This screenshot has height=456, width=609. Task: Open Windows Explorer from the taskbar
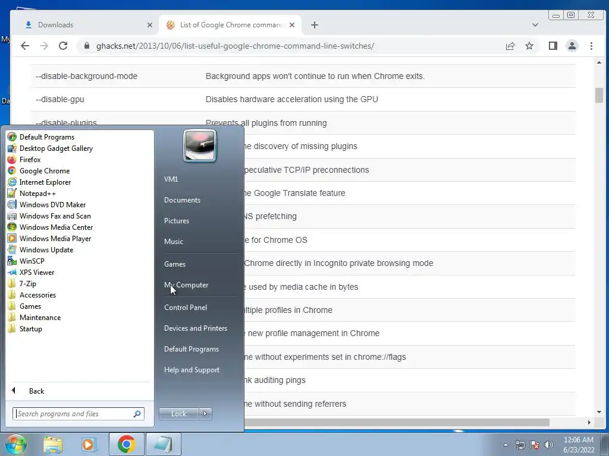pos(53,444)
